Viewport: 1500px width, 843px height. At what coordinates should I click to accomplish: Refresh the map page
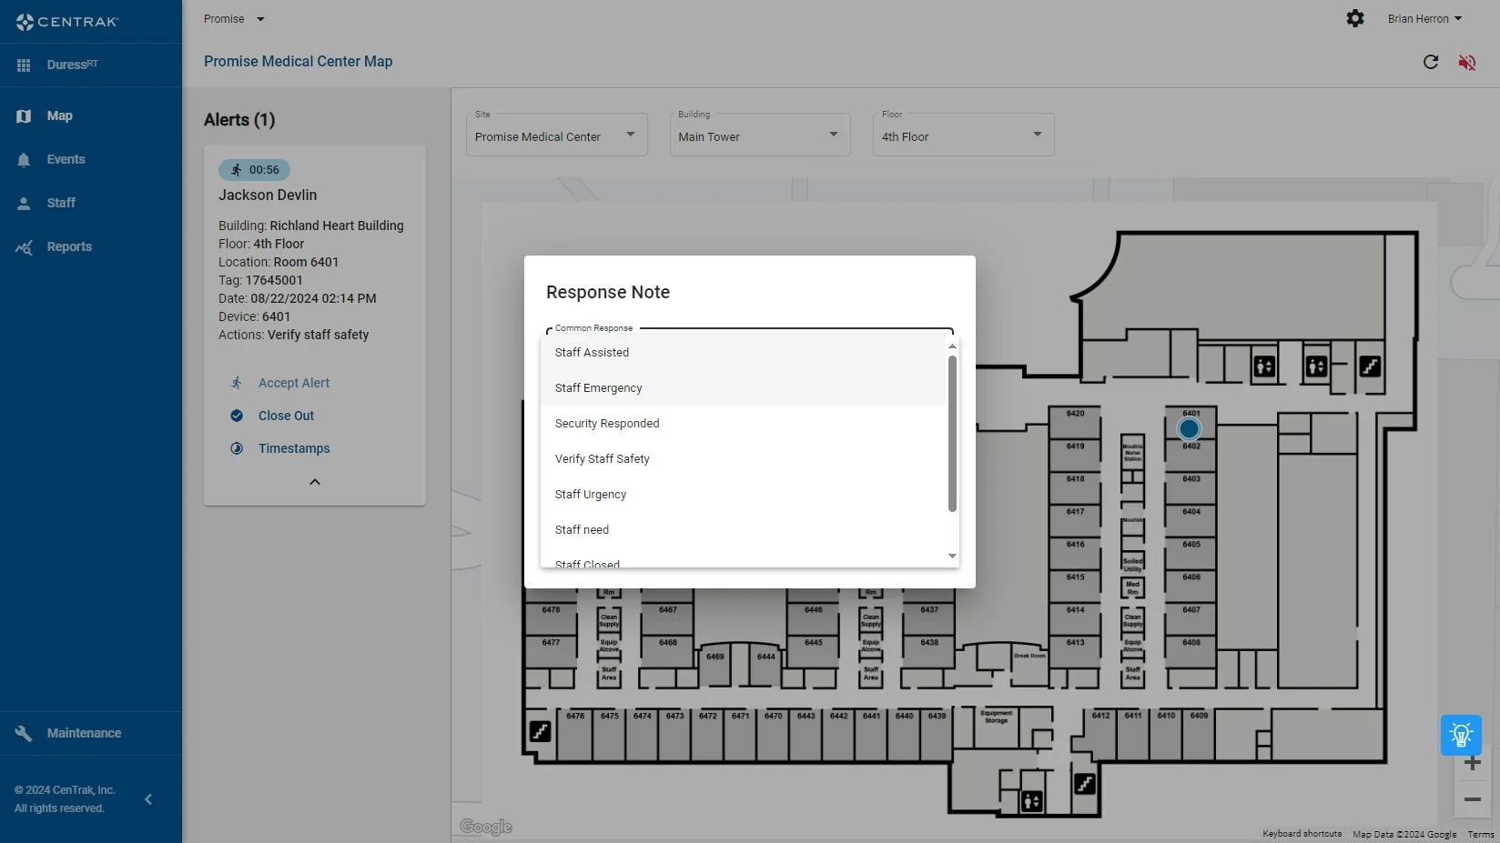(x=1431, y=62)
